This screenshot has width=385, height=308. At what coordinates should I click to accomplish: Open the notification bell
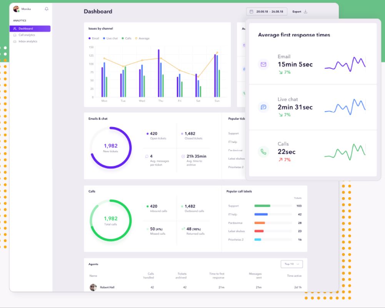point(47,9)
